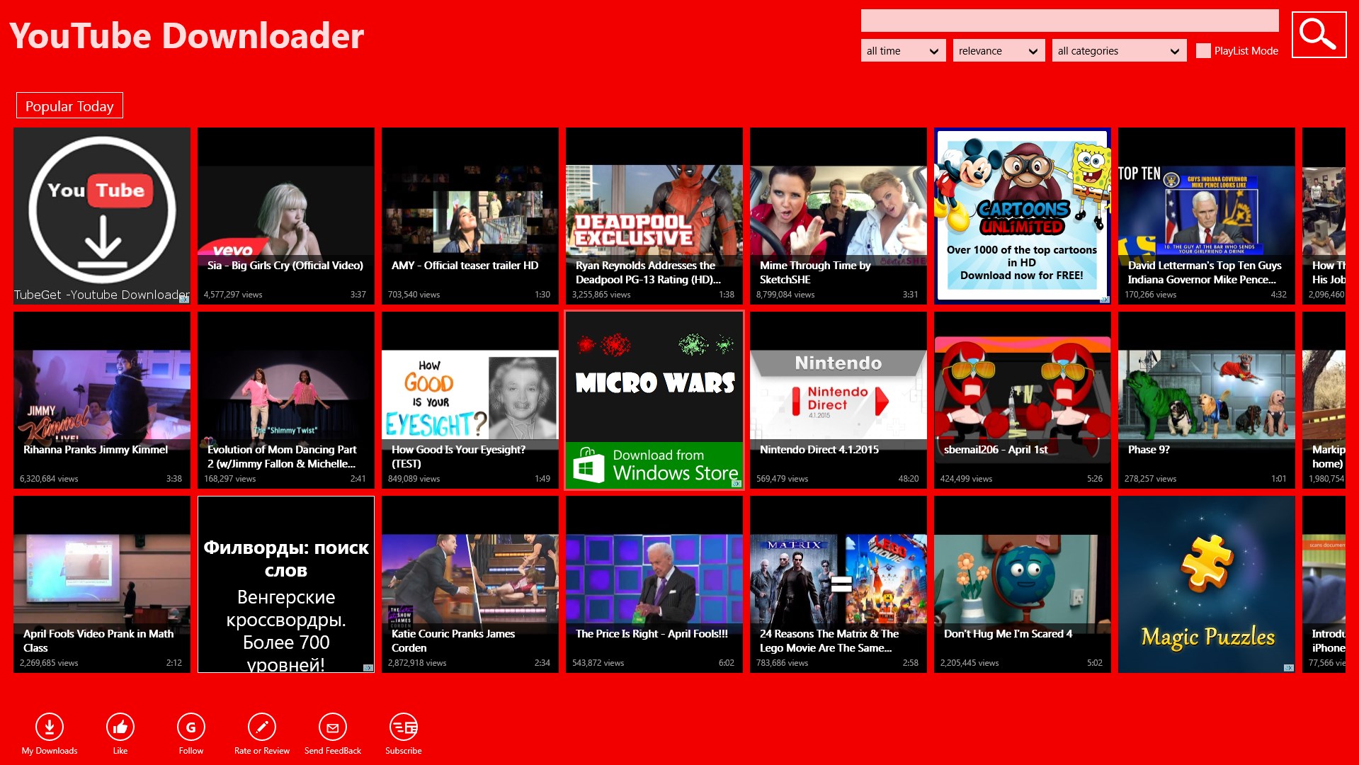Open Ryan Reynolds Deadpool PG-13 video
This screenshot has height=765, width=1359.
654,216
